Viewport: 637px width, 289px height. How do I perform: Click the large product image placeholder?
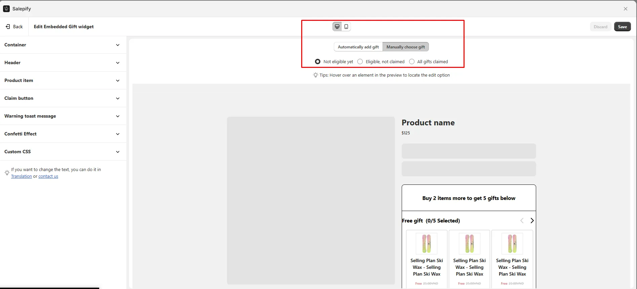[311, 201]
